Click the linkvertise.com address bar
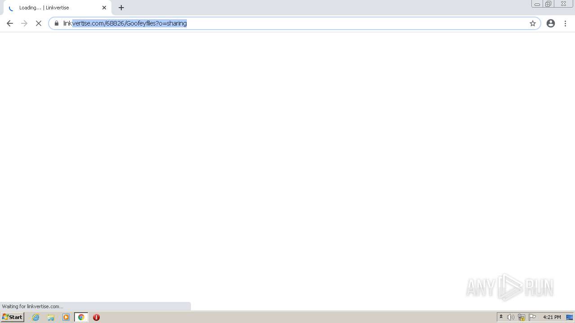The height and width of the screenshot is (323, 575). pyautogui.click(x=294, y=23)
